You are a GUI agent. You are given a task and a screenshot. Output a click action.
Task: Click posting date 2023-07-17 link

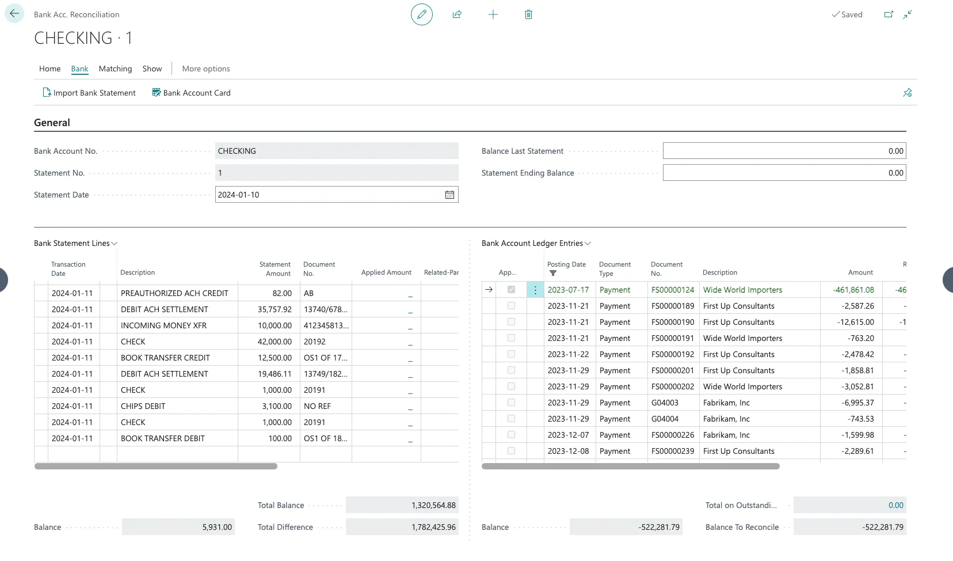click(568, 290)
